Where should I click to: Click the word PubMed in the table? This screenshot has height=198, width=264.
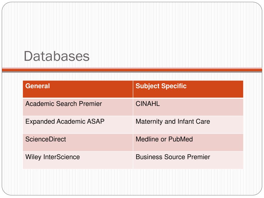pos(180,139)
